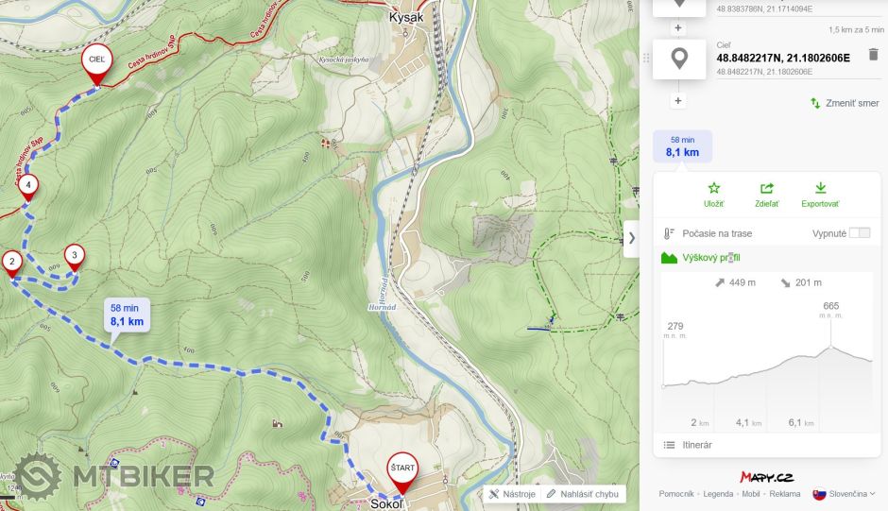Click Zmeniť smer to reverse the route

click(845, 103)
